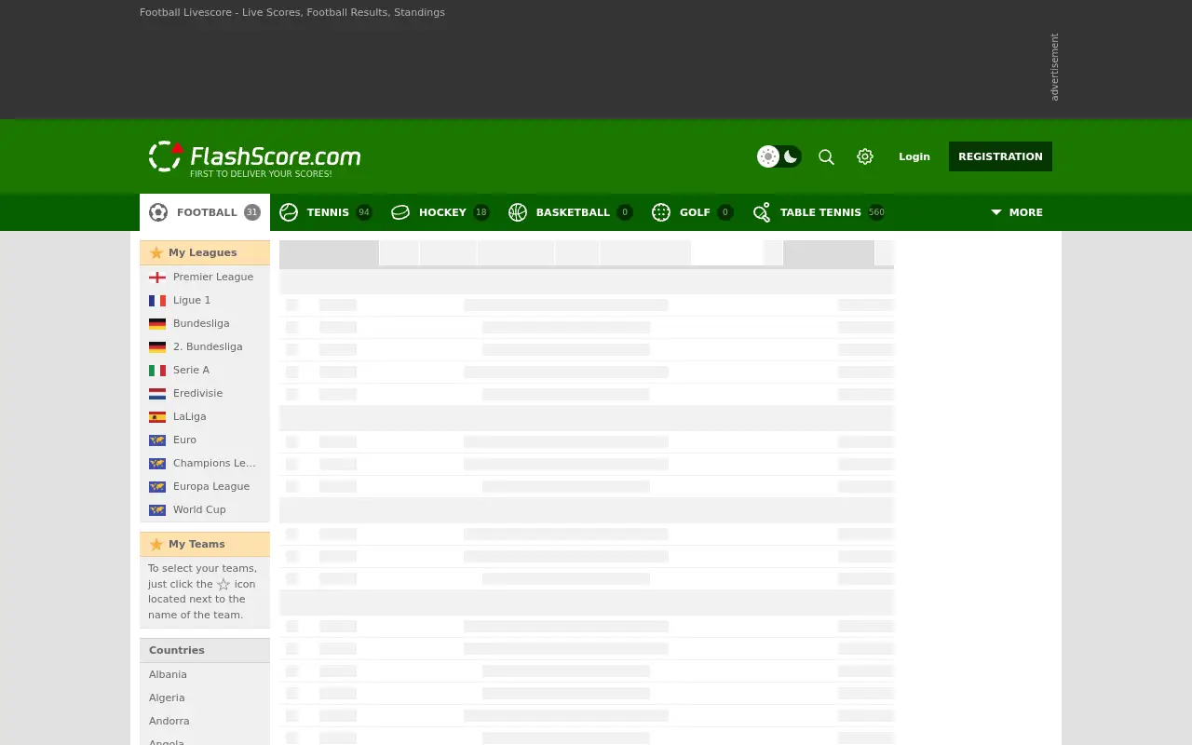Click the tennis ball icon
The width and height of the screenshot is (1192, 745).
pyautogui.click(x=289, y=212)
